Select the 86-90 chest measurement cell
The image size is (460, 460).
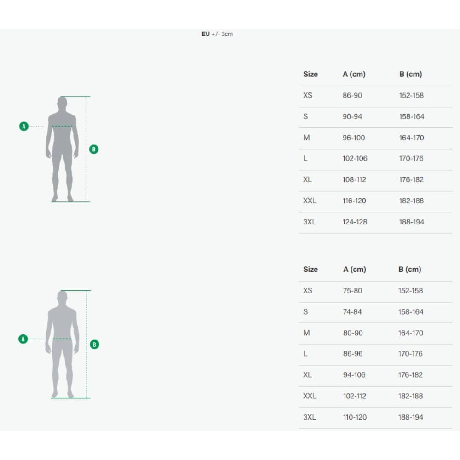tap(352, 96)
